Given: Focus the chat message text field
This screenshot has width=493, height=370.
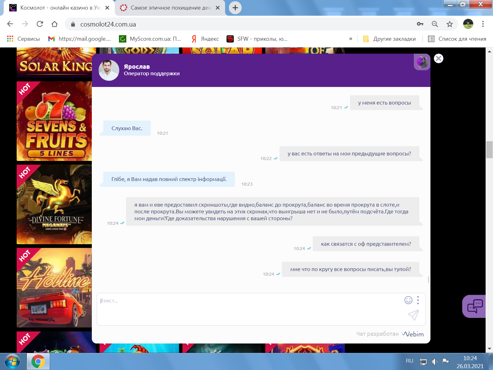Looking at the screenshot, I should pos(250,309).
